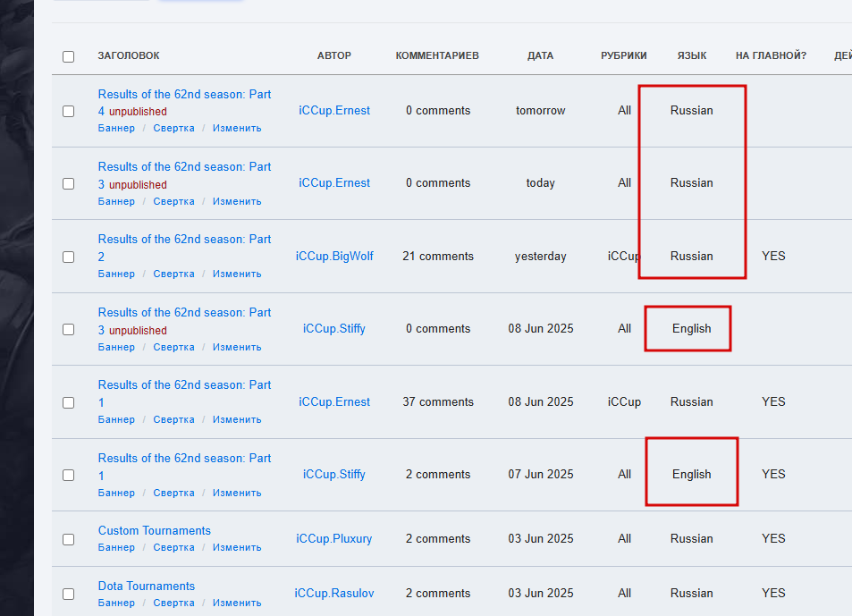Click the АВТОР column header
This screenshot has height=616, width=852.
click(x=334, y=55)
